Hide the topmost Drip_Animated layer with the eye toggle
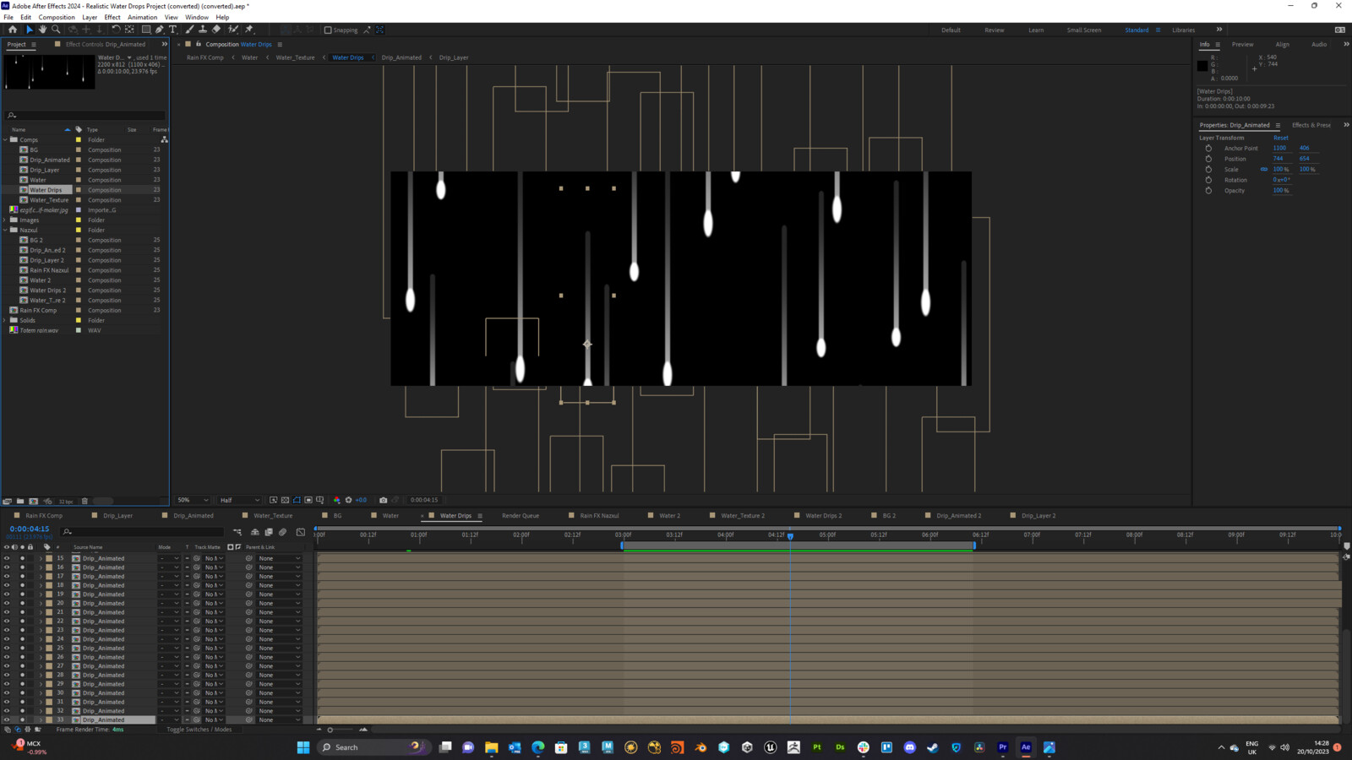Image resolution: width=1352 pixels, height=760 pixels. coord(7,558)
